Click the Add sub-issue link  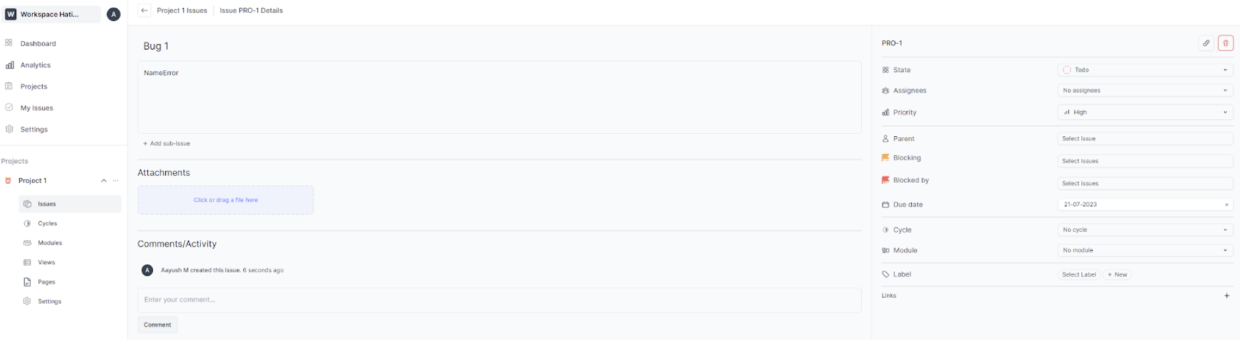pos(167,144)
